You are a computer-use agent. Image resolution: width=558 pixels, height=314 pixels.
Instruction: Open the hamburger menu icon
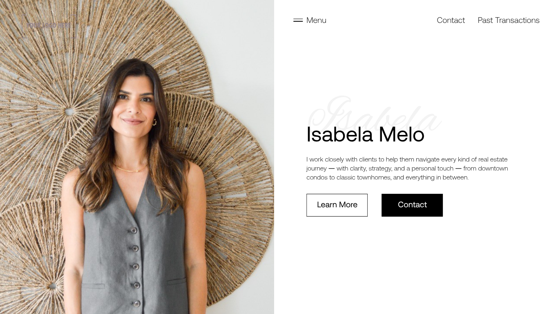pos(298,20)
